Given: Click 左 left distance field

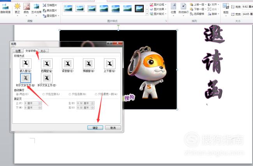Looking at the screenshot, I should tap(86, 103).
